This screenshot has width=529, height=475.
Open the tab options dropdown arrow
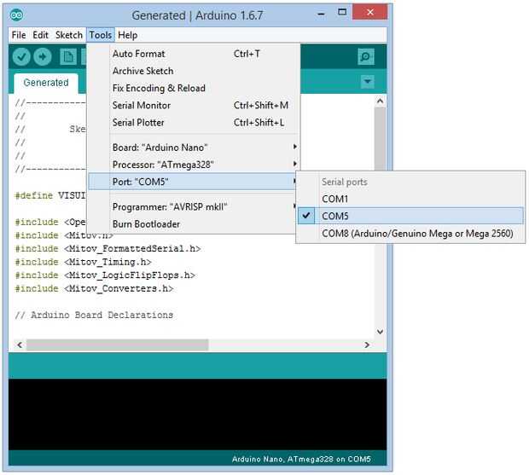368,81
